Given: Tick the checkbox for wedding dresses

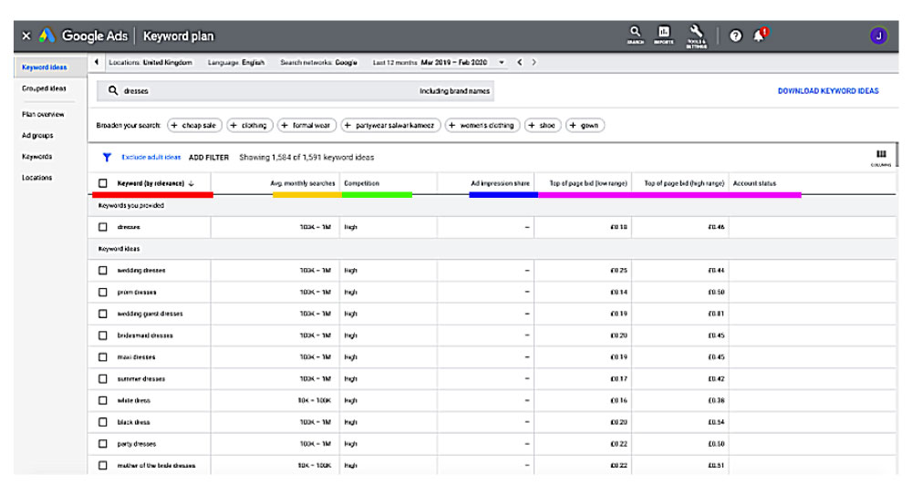Looking at the screenshot, I should point(103,271).
